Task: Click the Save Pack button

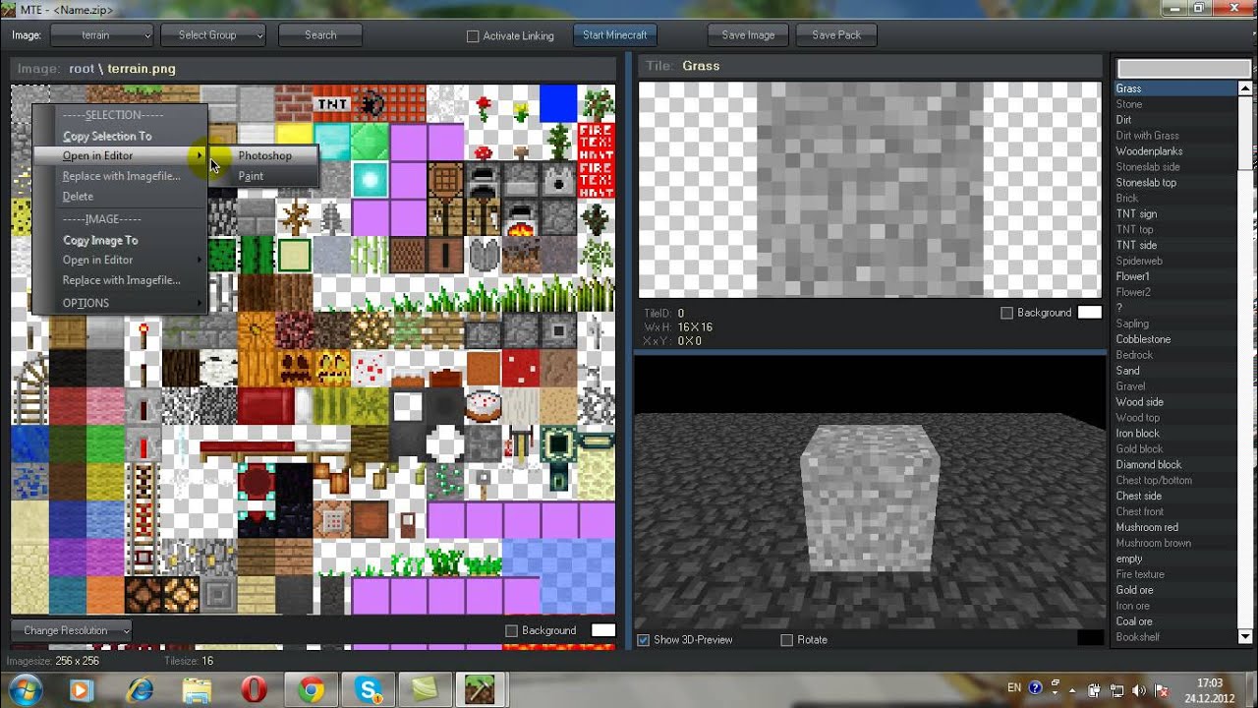Action: pos(836,35)
